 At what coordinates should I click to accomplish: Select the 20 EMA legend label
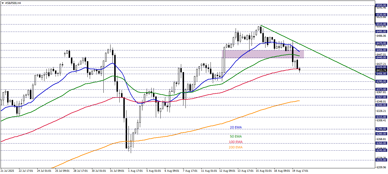pos(236,128)
